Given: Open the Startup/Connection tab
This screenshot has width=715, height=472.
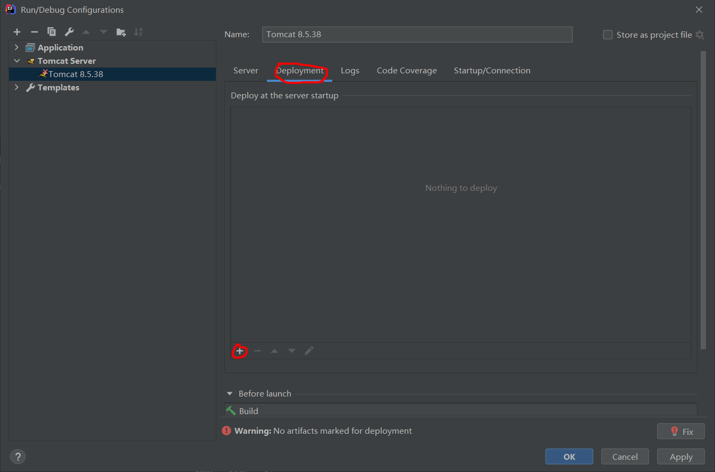Looking at the screenshot, I should pyautogui.click(x=492, y=70).
